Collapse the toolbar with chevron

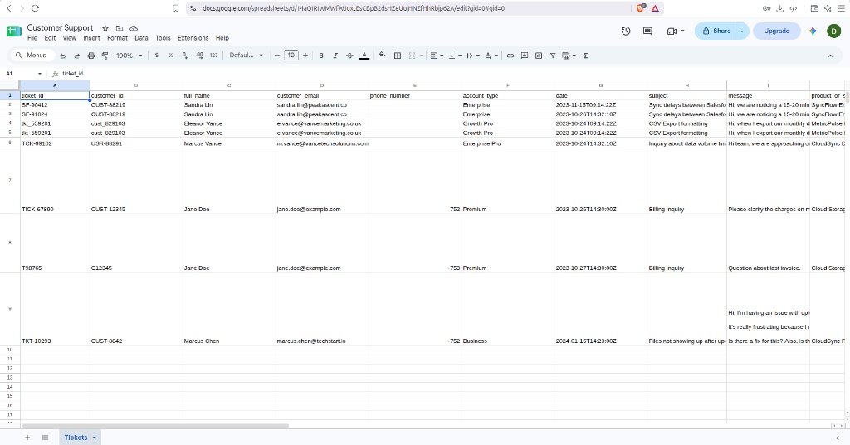pos(830,56)
